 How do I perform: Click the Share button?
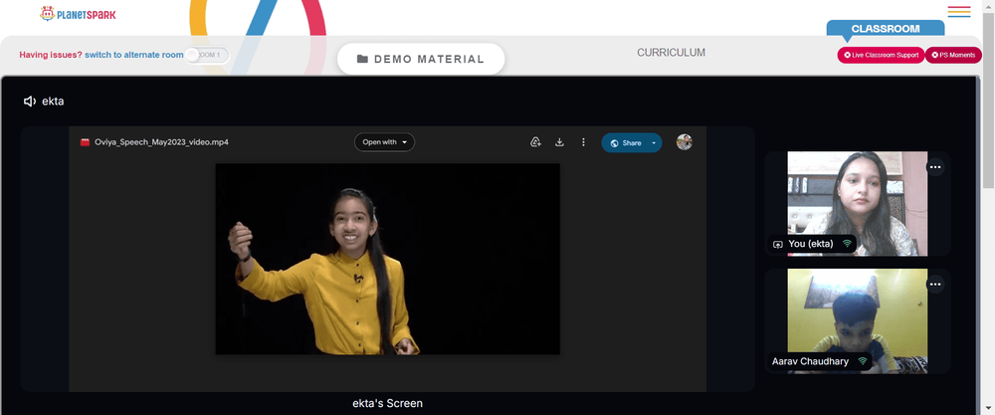point(625,142)
